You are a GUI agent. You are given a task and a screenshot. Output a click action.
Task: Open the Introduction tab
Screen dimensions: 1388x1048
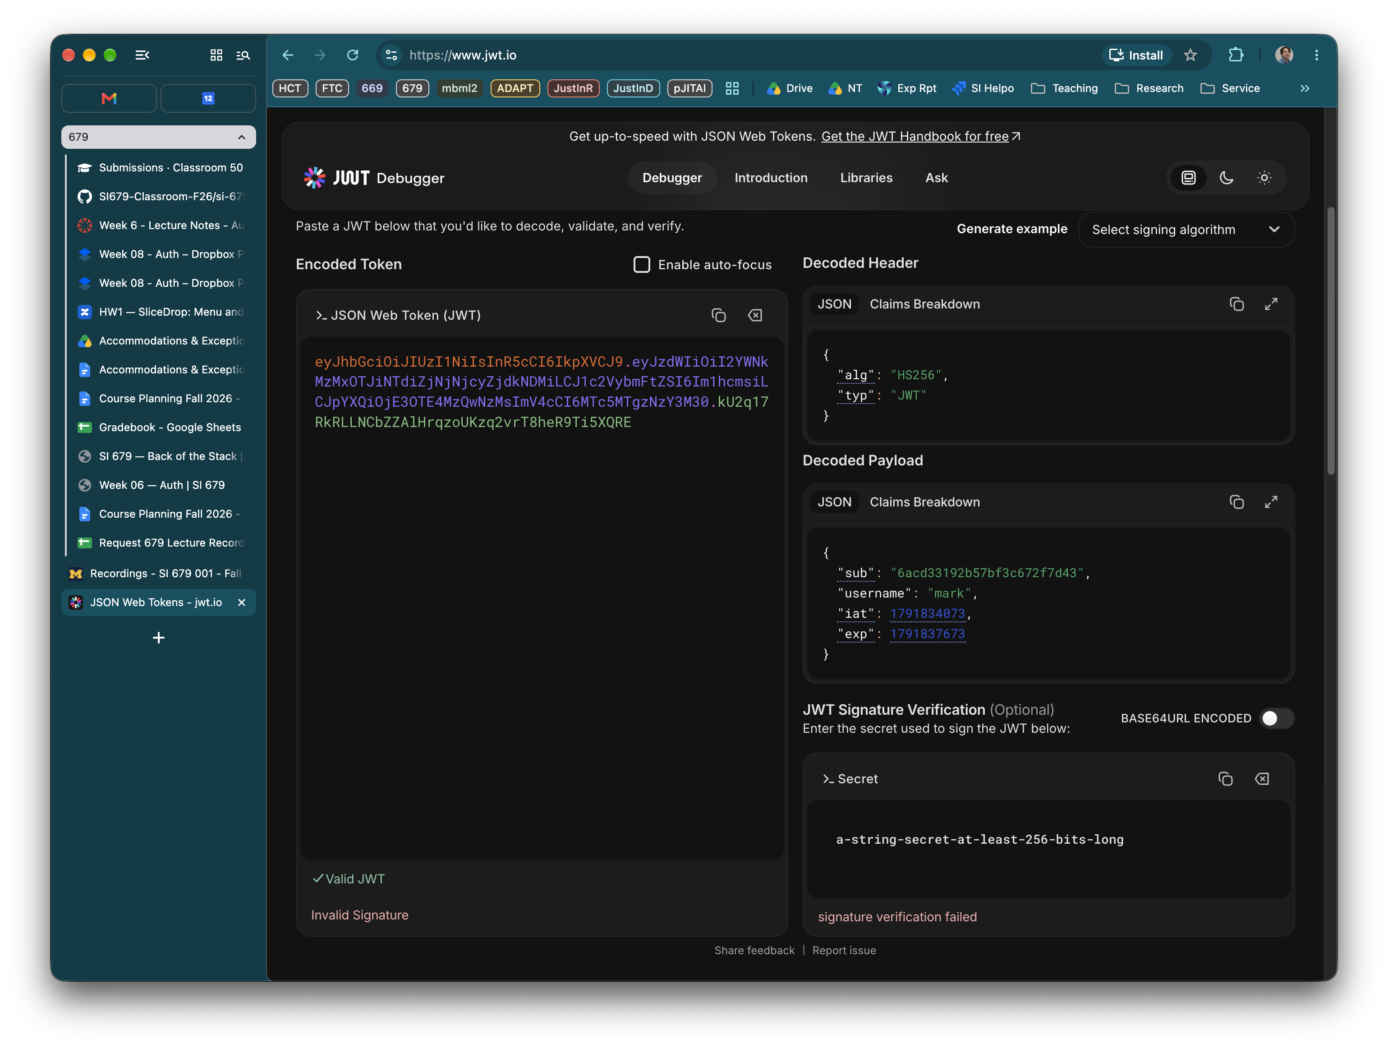pos(771,178)
